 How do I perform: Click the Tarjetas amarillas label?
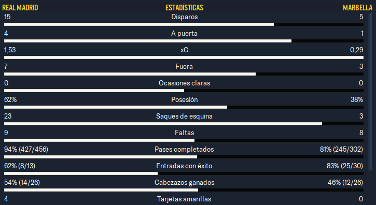[x=184, y=199]
